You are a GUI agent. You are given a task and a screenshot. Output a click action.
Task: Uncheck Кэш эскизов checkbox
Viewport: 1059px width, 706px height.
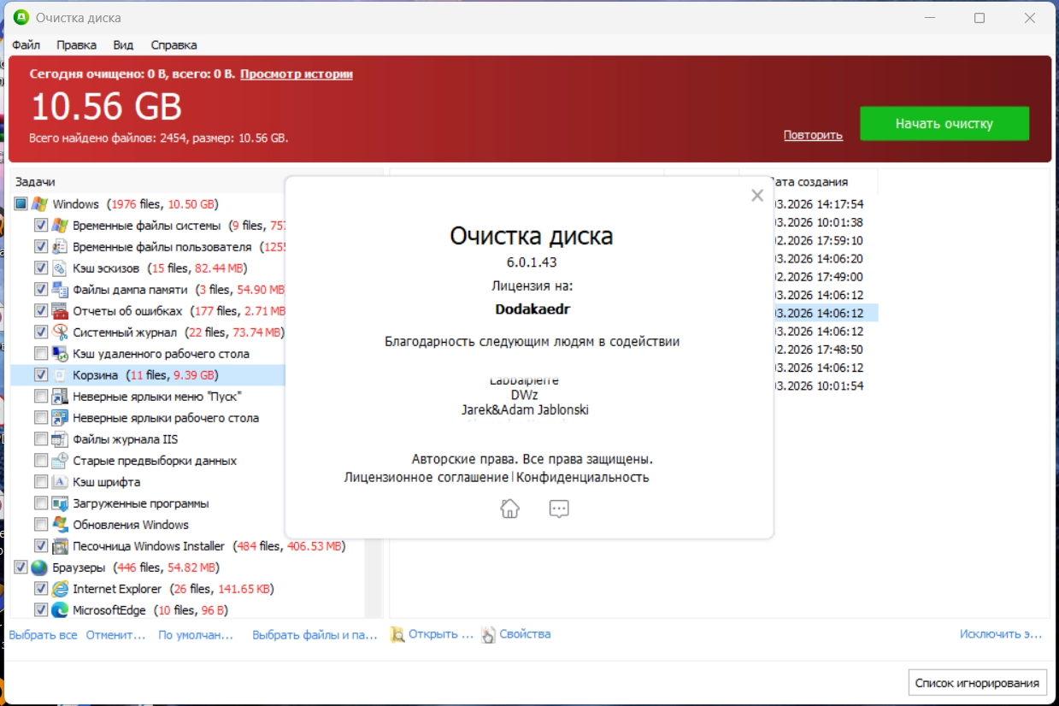[40, 268]
